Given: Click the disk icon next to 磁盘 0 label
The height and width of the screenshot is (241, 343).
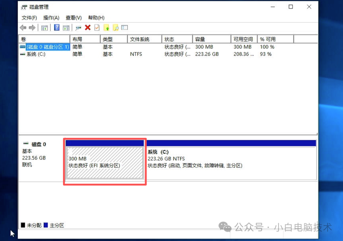Looking at the screenshot, I should (x=26, y=144).
